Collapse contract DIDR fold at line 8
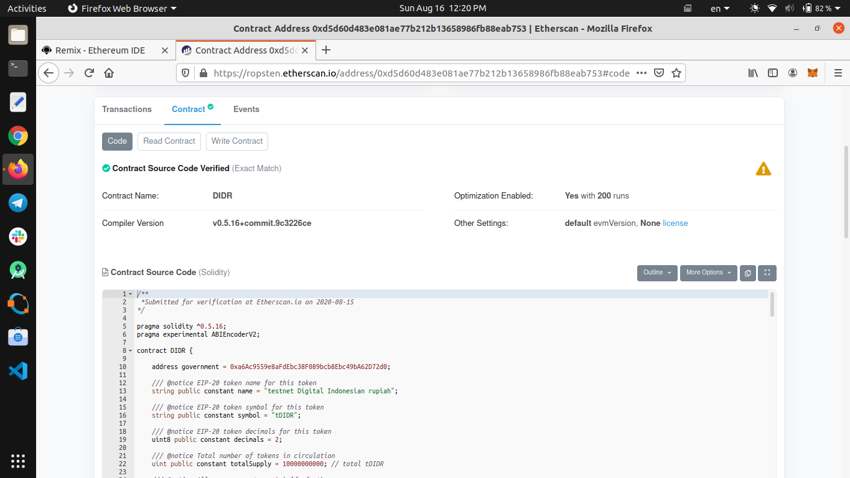Viewport: 850px width, 478px height. click(x=130, y=350)
